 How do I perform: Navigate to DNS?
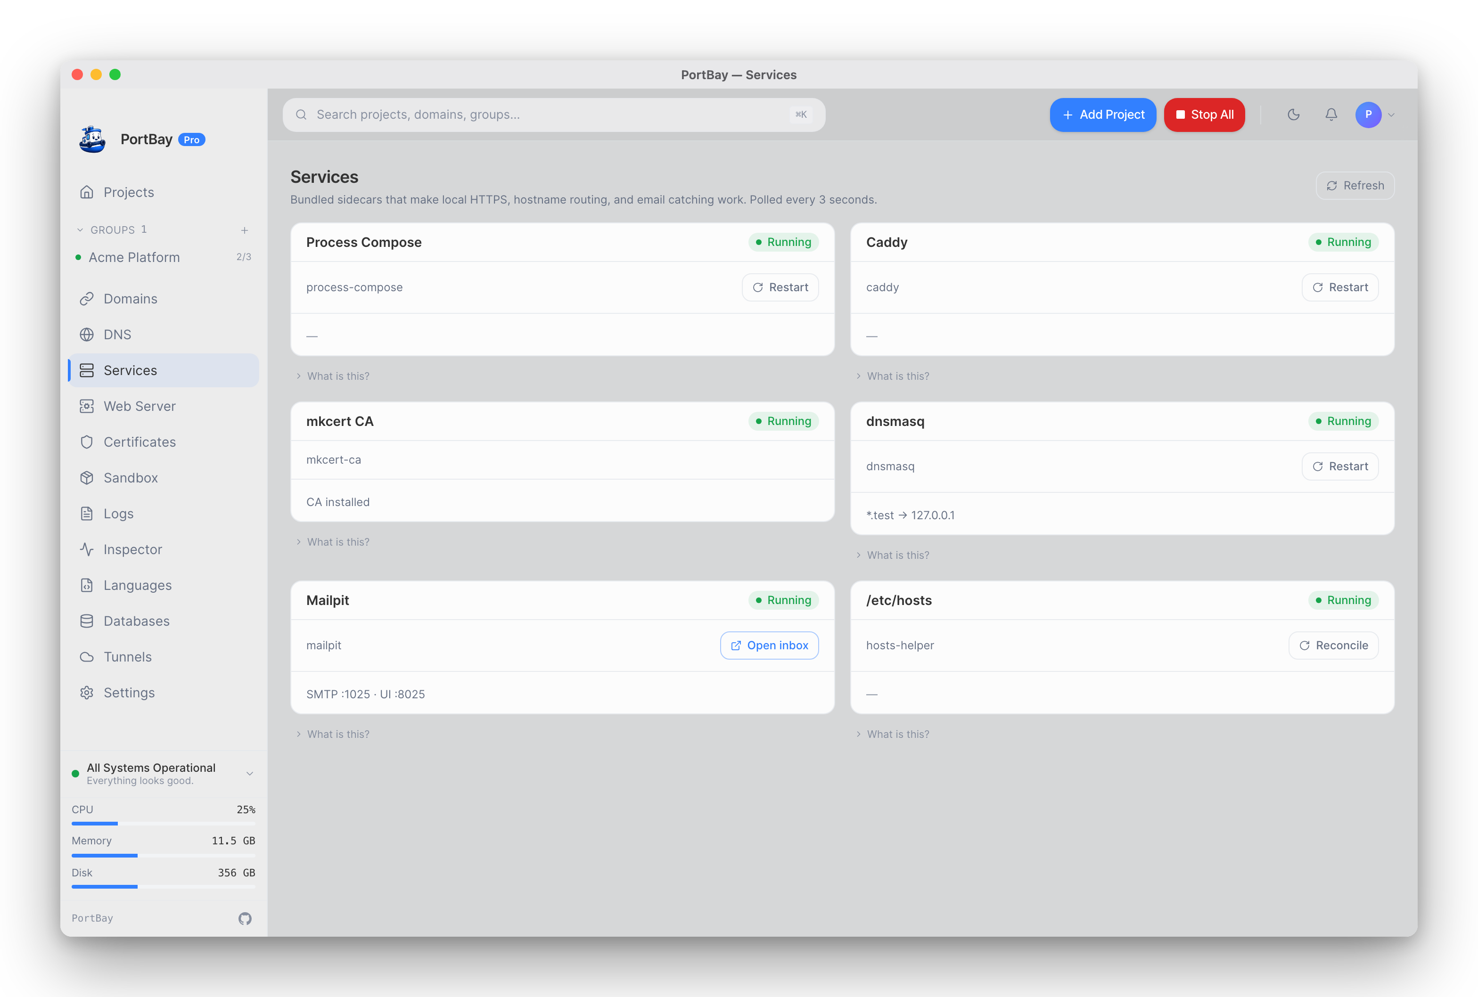coord(164,335)
